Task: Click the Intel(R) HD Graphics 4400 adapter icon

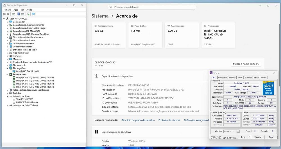Action: pos(14,71)
